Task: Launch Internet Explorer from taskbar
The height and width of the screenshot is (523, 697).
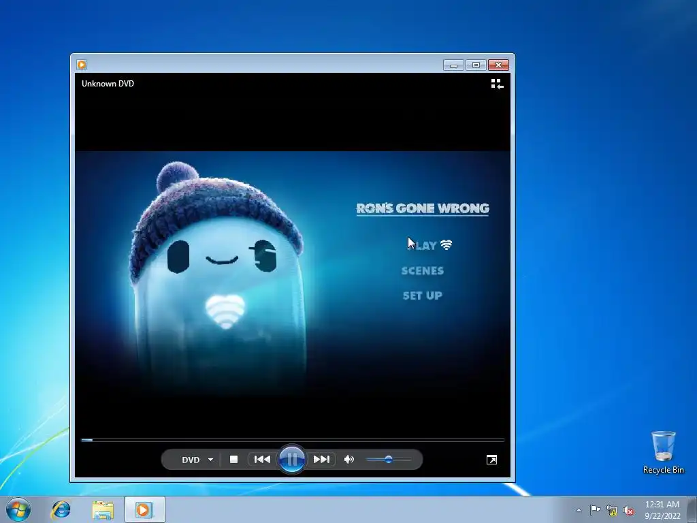Action: tap(61, 509)
